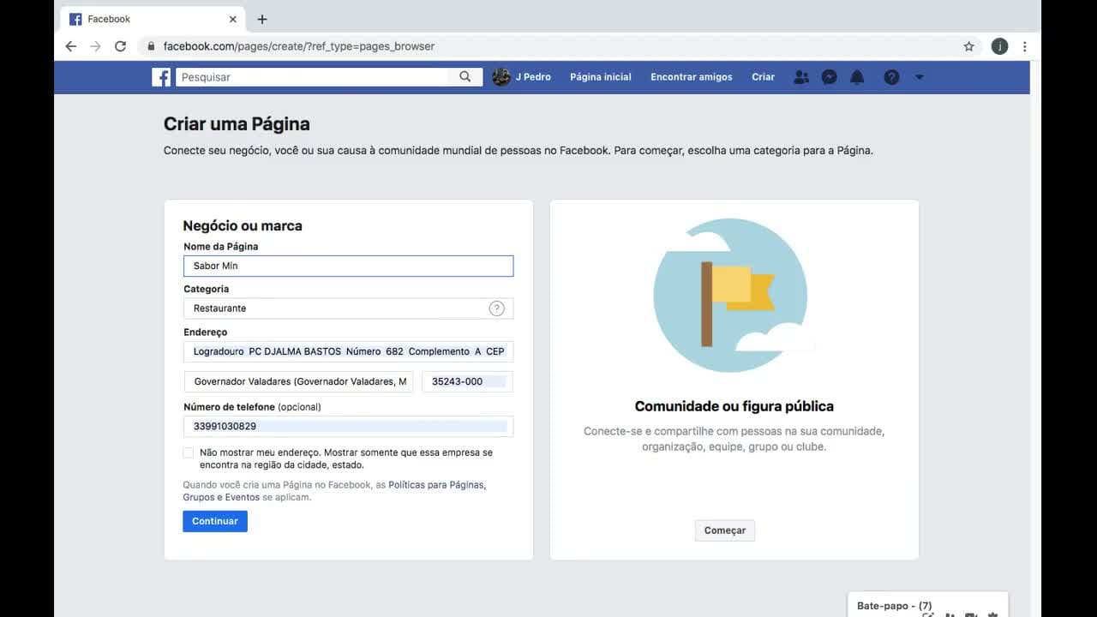Screen dimensions: 1097x617
Task: Go to Página inicial
Action: point(600,77)
